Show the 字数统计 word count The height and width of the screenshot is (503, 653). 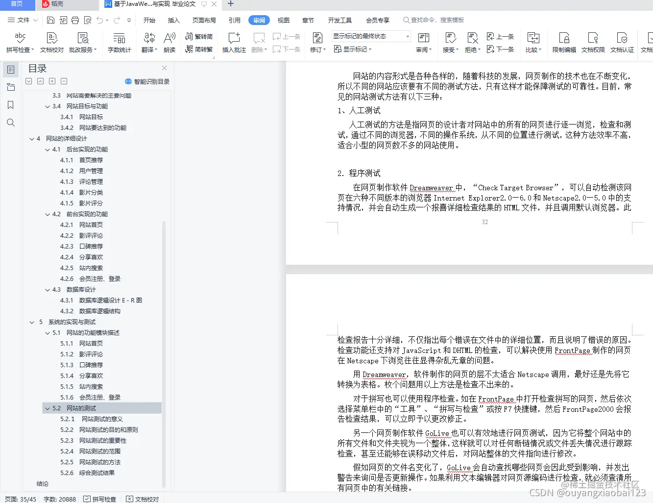(119, 42)
